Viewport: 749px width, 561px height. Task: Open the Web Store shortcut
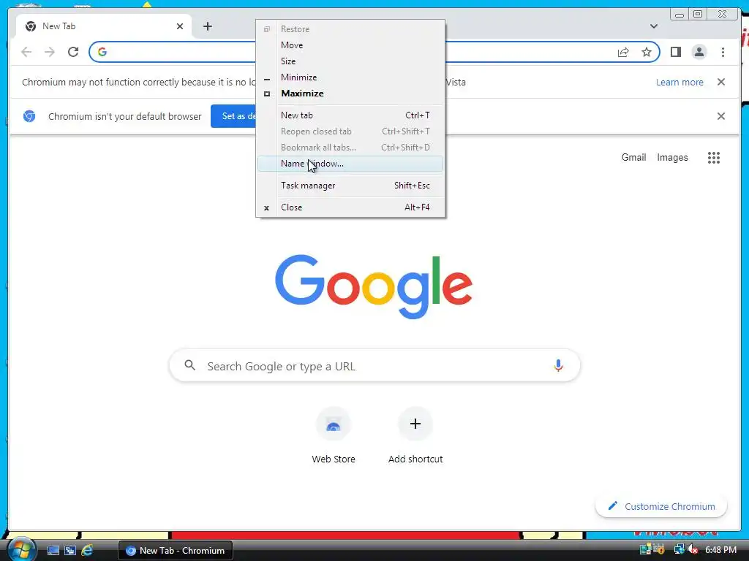pyautogui.click(x=334, y=435)
